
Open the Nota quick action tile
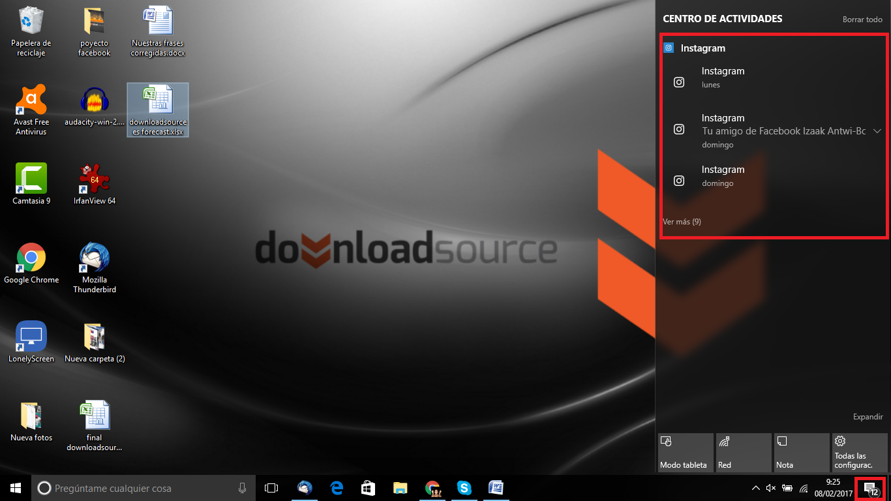(802, 453)
